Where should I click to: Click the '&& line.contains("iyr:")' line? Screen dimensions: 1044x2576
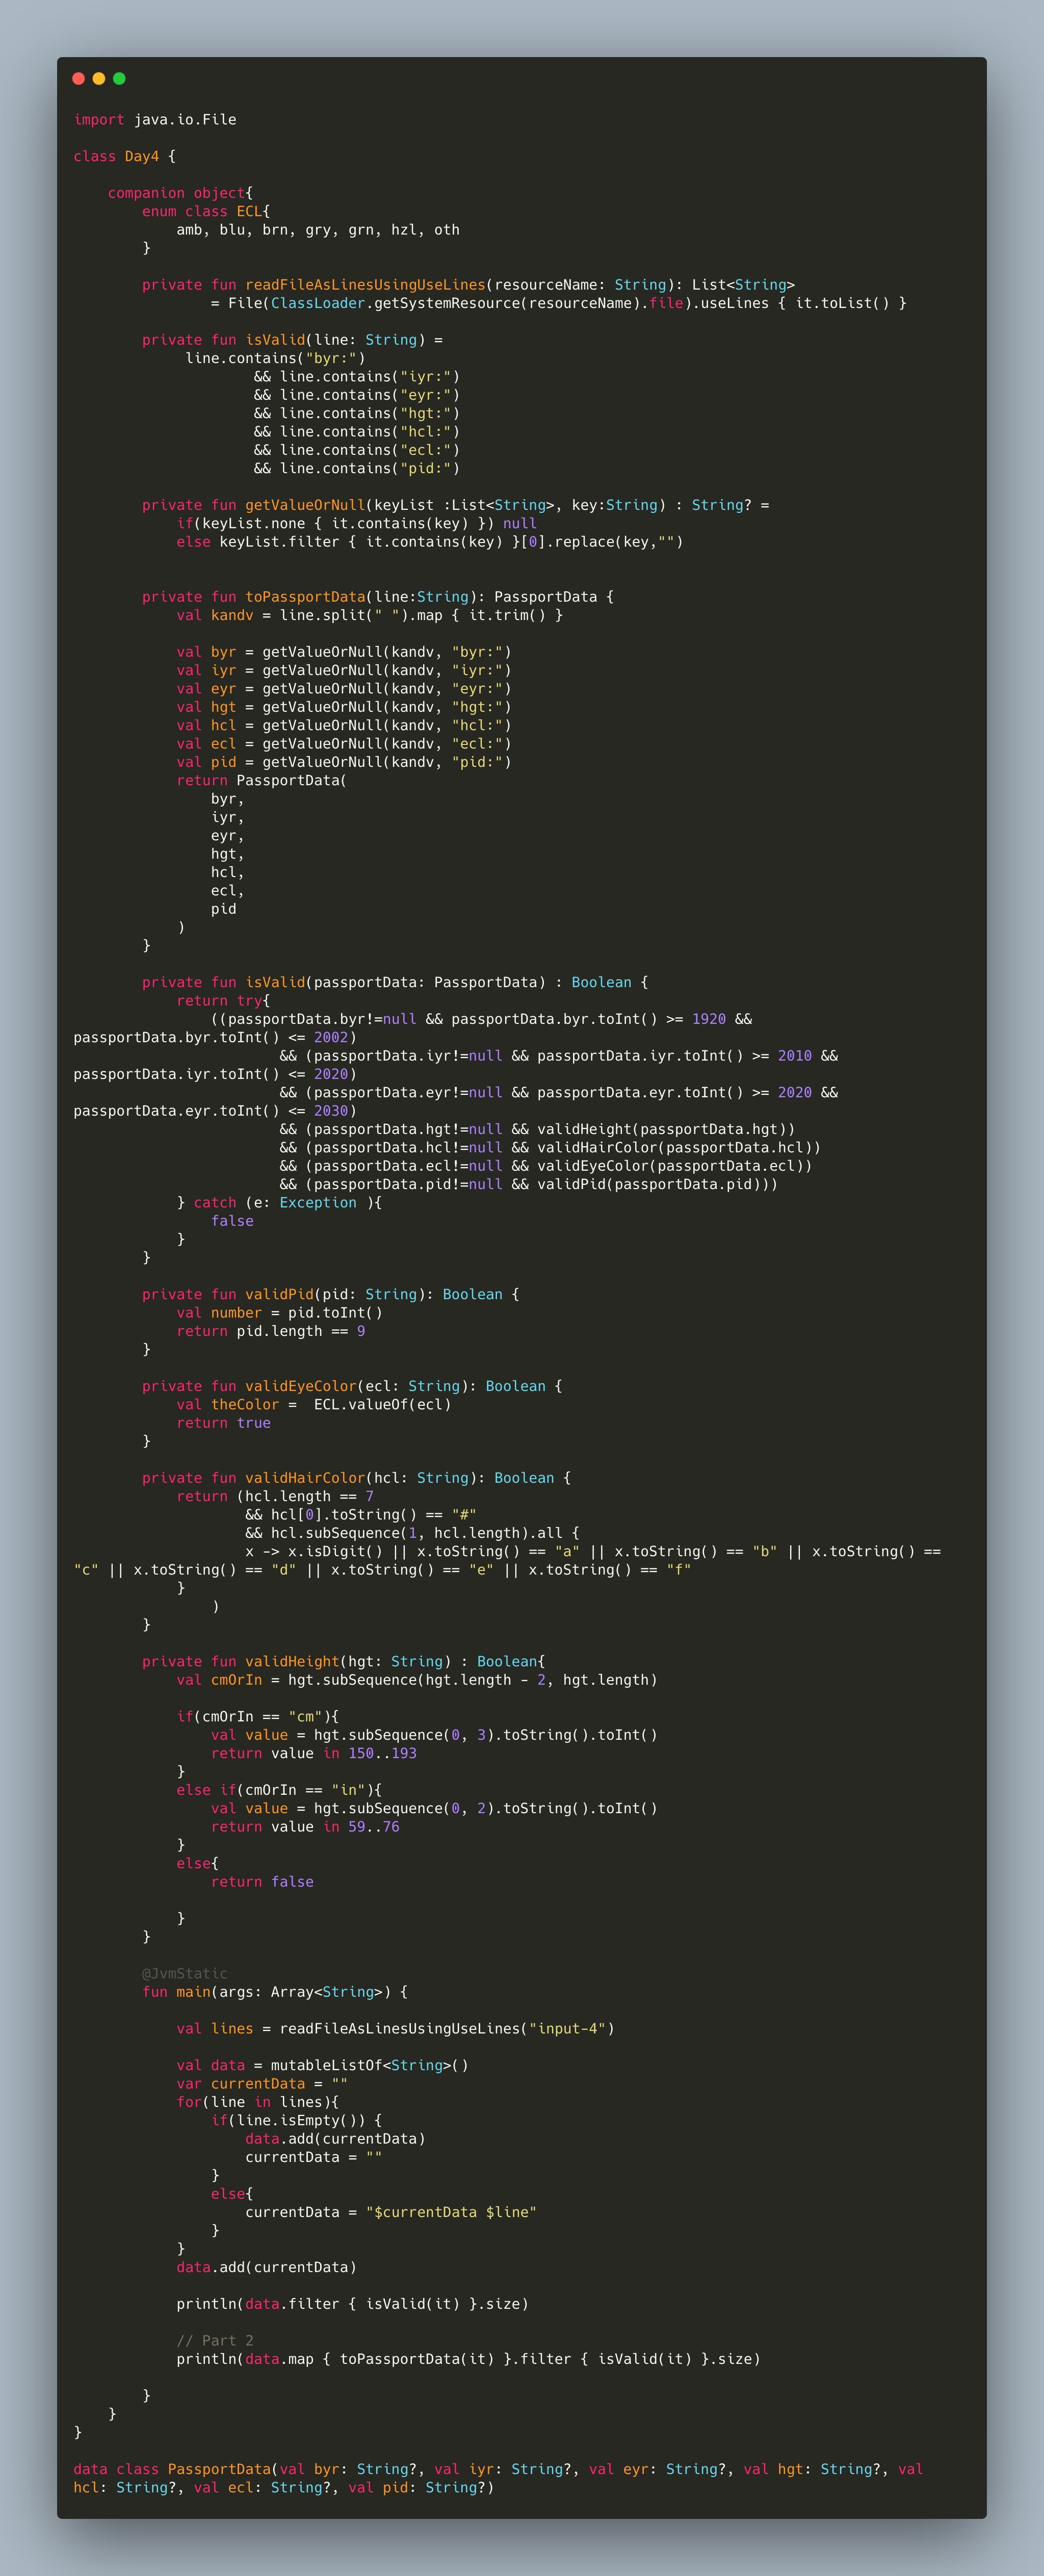point(357,377)
